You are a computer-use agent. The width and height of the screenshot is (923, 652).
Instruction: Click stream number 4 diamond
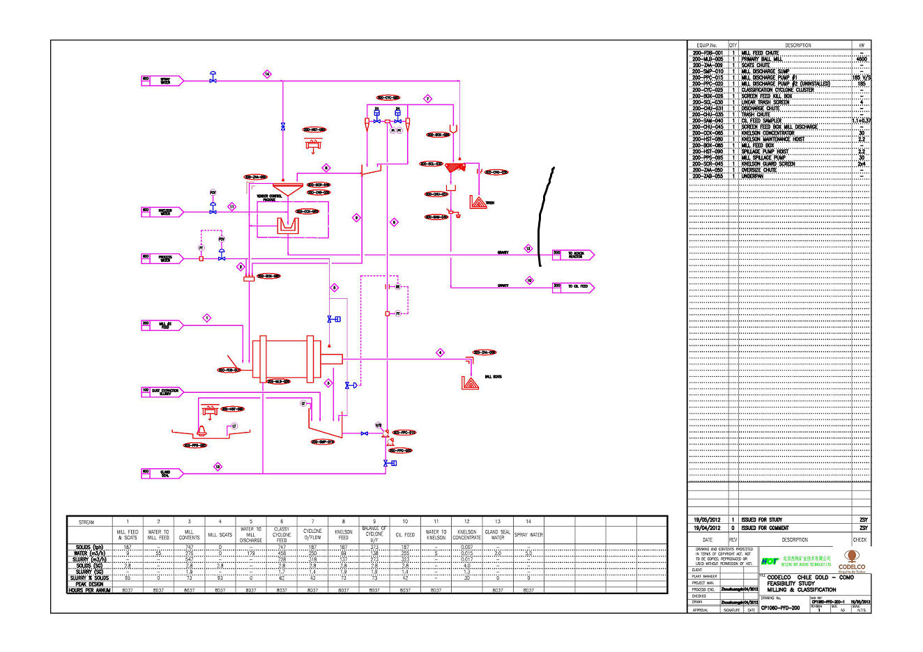click(x=440, y=352)
